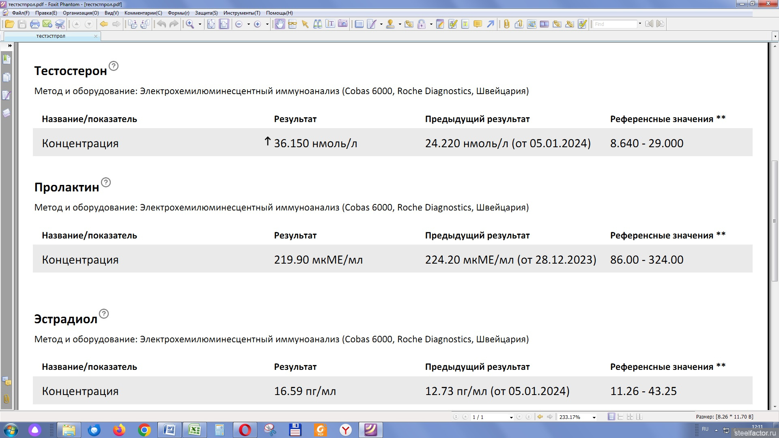Open the page number dropdown

point(511,417)
